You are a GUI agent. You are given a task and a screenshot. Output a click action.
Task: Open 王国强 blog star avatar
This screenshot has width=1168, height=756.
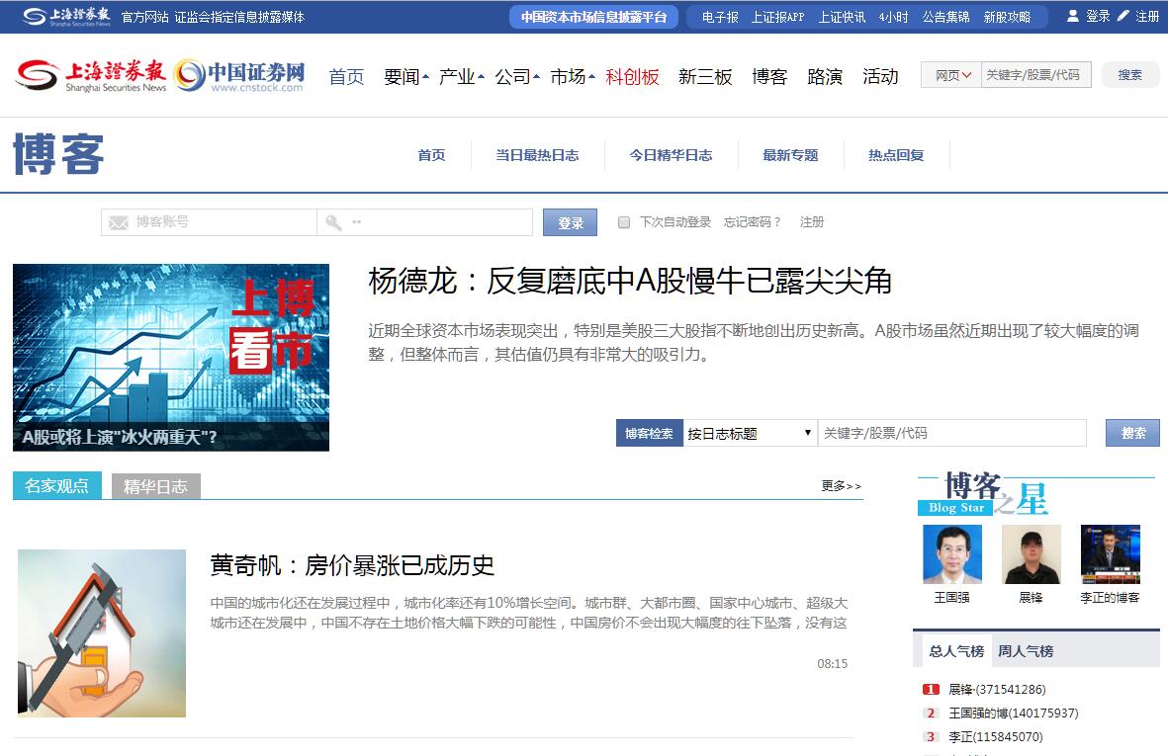pos(951,554)
